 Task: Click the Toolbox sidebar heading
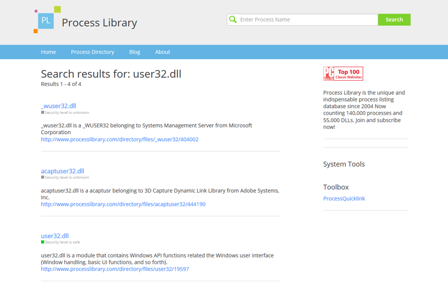pyautogui.click(x=336, y=187)
